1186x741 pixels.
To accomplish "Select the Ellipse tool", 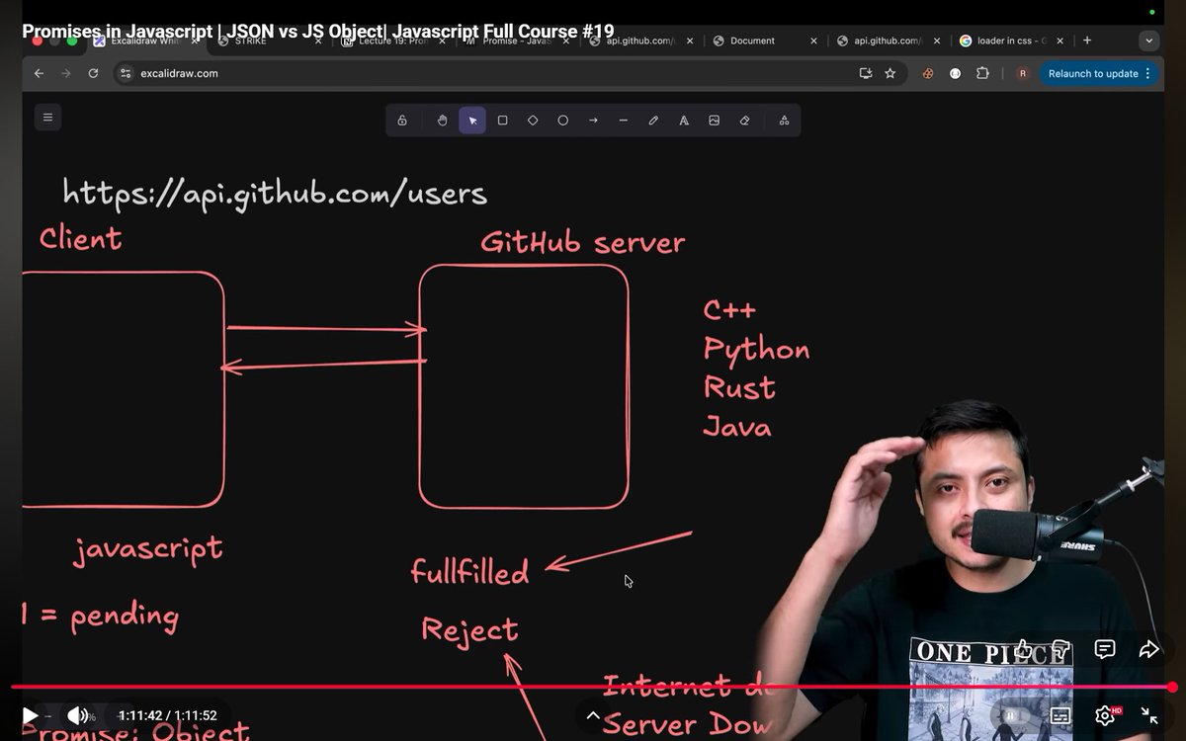I will tap(562, 121).
